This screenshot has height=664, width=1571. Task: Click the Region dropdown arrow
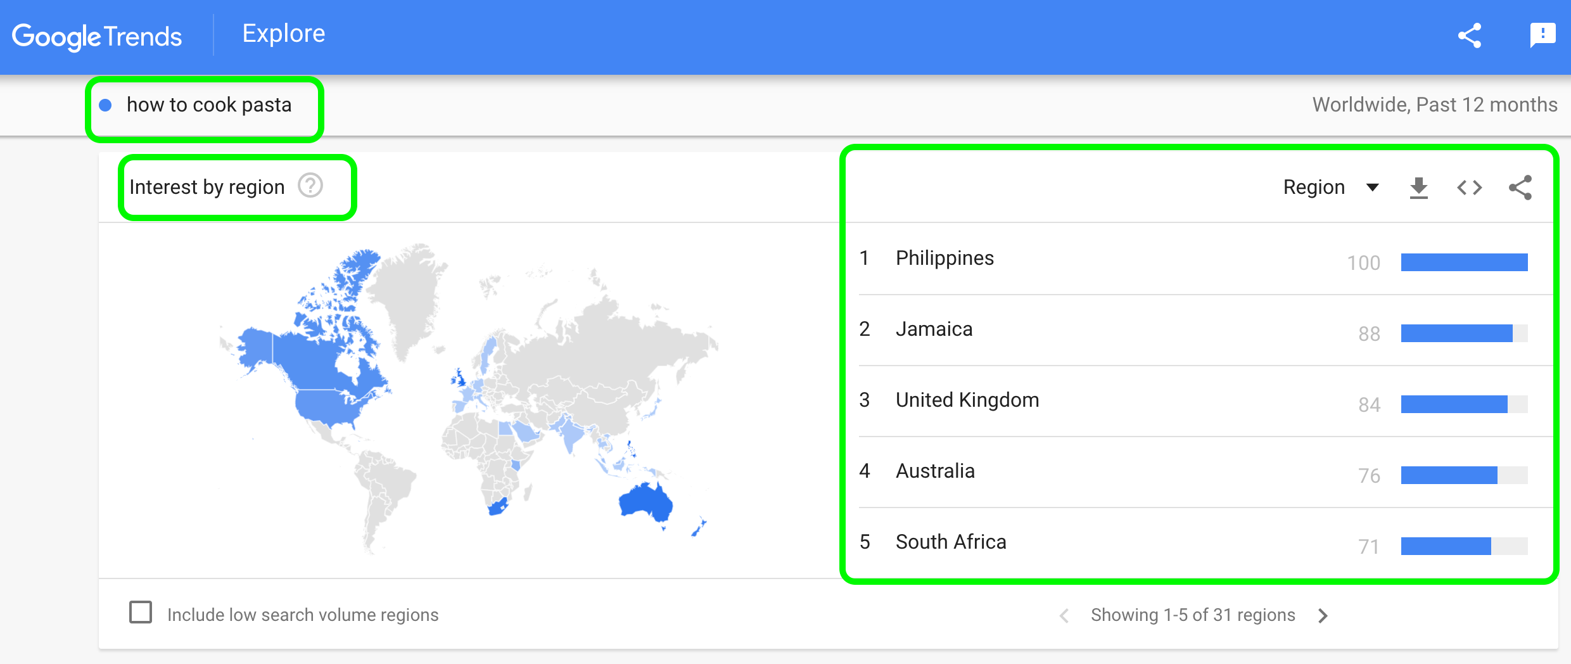[x=1373, y=188]
